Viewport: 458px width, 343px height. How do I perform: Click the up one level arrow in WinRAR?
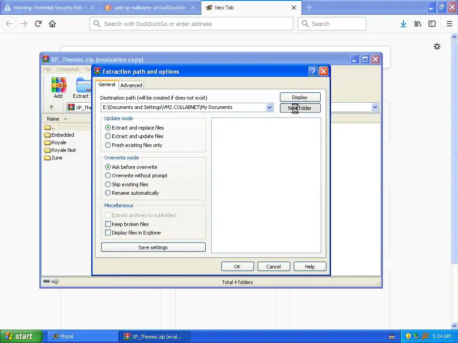tap(51, 107)
